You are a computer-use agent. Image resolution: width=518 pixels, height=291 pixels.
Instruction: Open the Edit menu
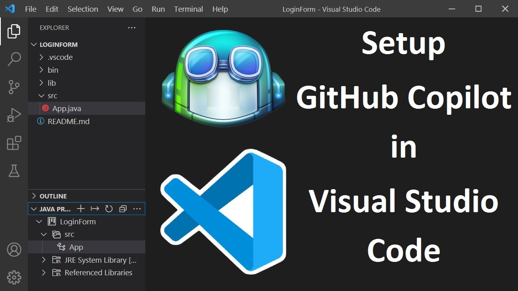tap(52, 9)
